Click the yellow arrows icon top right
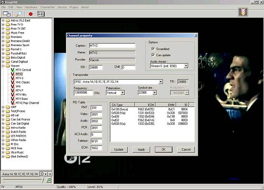The width and height of the screenshot is (264, 190). 243,12
